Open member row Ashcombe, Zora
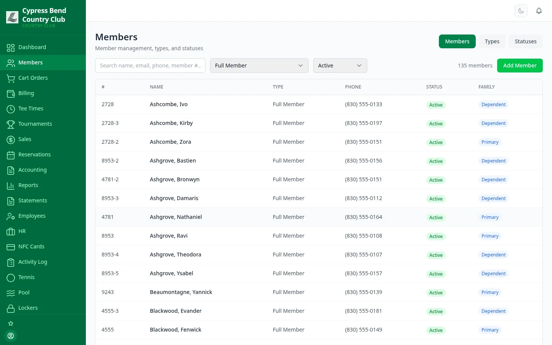The height and width of the screenshot is (345, 552). click(319, 142)
